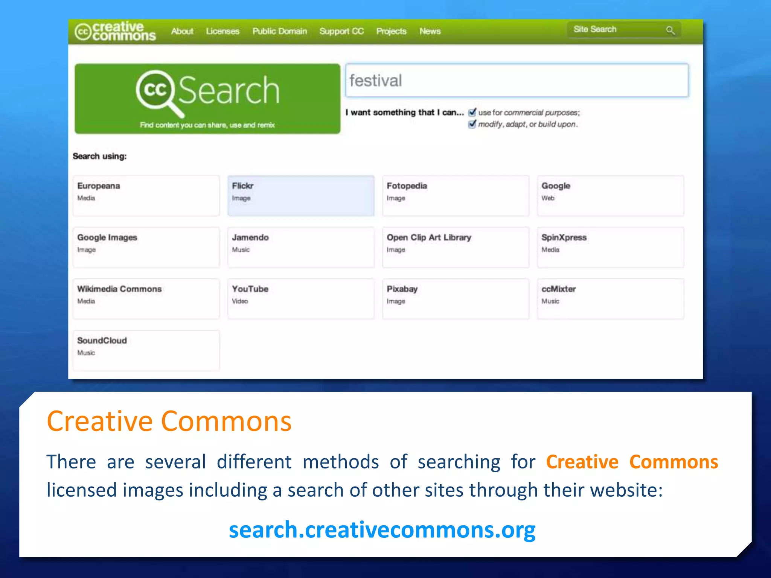Open Support CC menu item
771x578 pixels.
point(341,31)
